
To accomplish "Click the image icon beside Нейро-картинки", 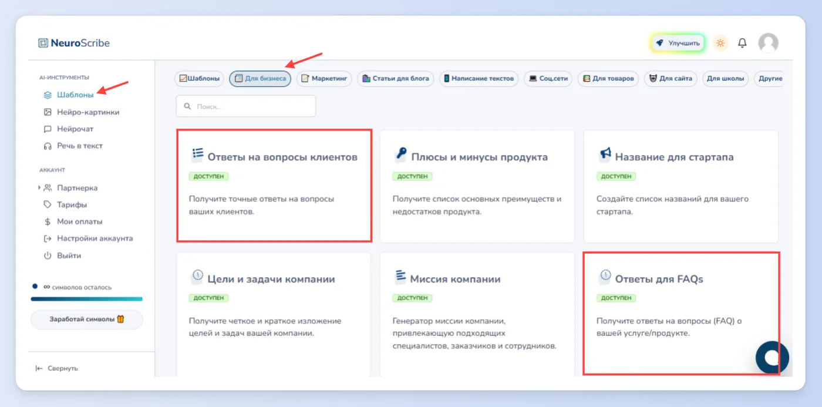I will click(48, 112).
